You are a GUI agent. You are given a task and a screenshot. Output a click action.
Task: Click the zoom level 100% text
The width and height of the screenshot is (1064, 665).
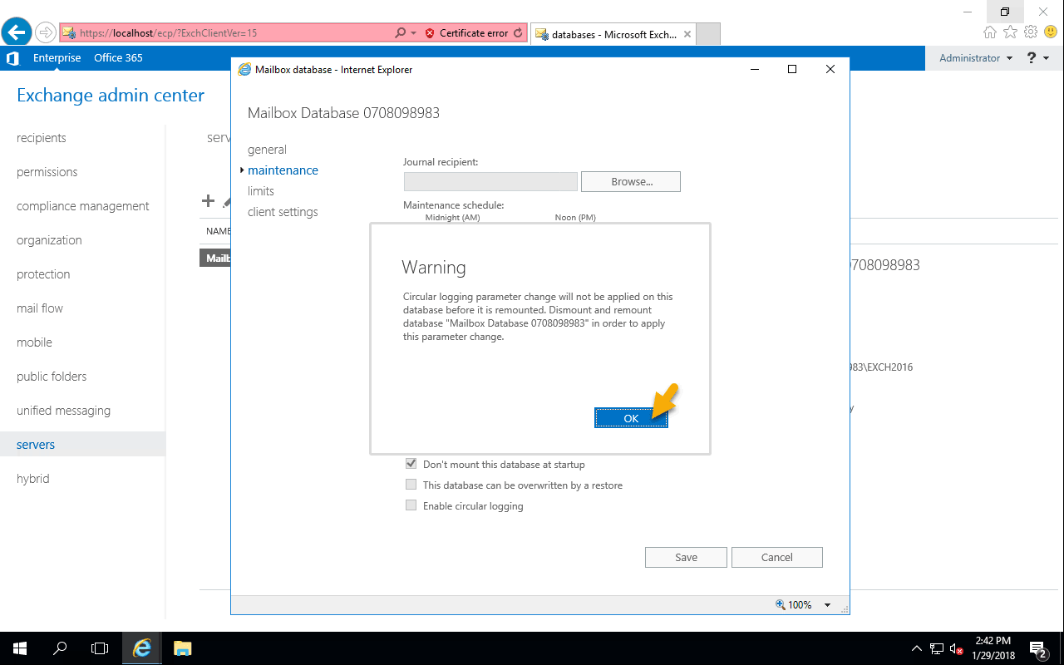[800, 605]
